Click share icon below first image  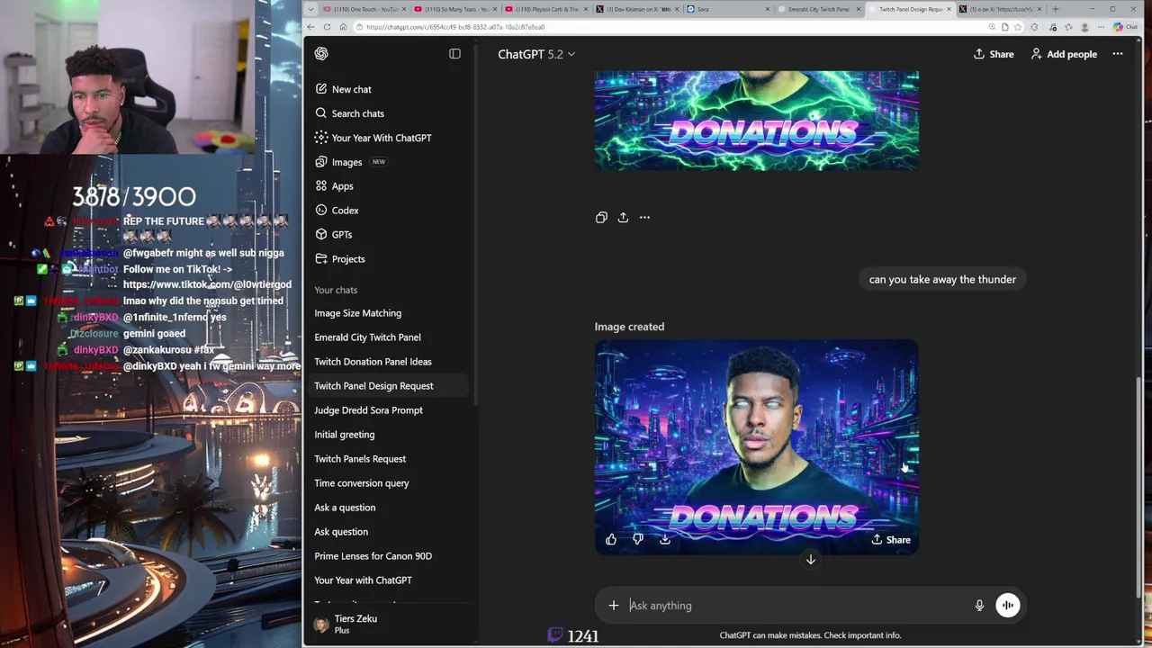pos(623,217)
